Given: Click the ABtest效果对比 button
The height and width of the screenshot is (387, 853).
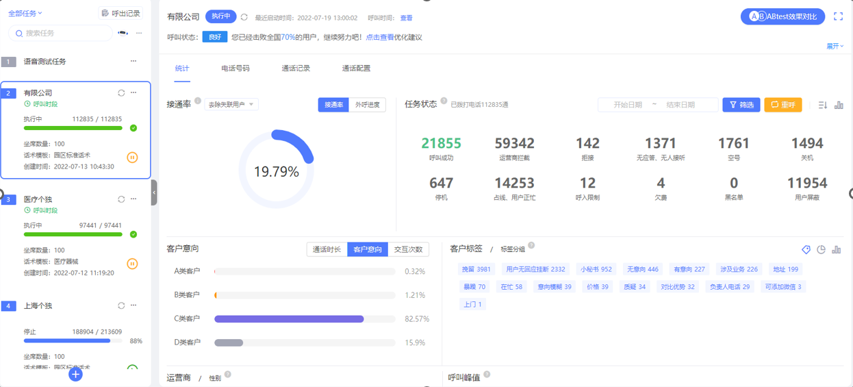Looking at the screenshot, I should point(782,16).
